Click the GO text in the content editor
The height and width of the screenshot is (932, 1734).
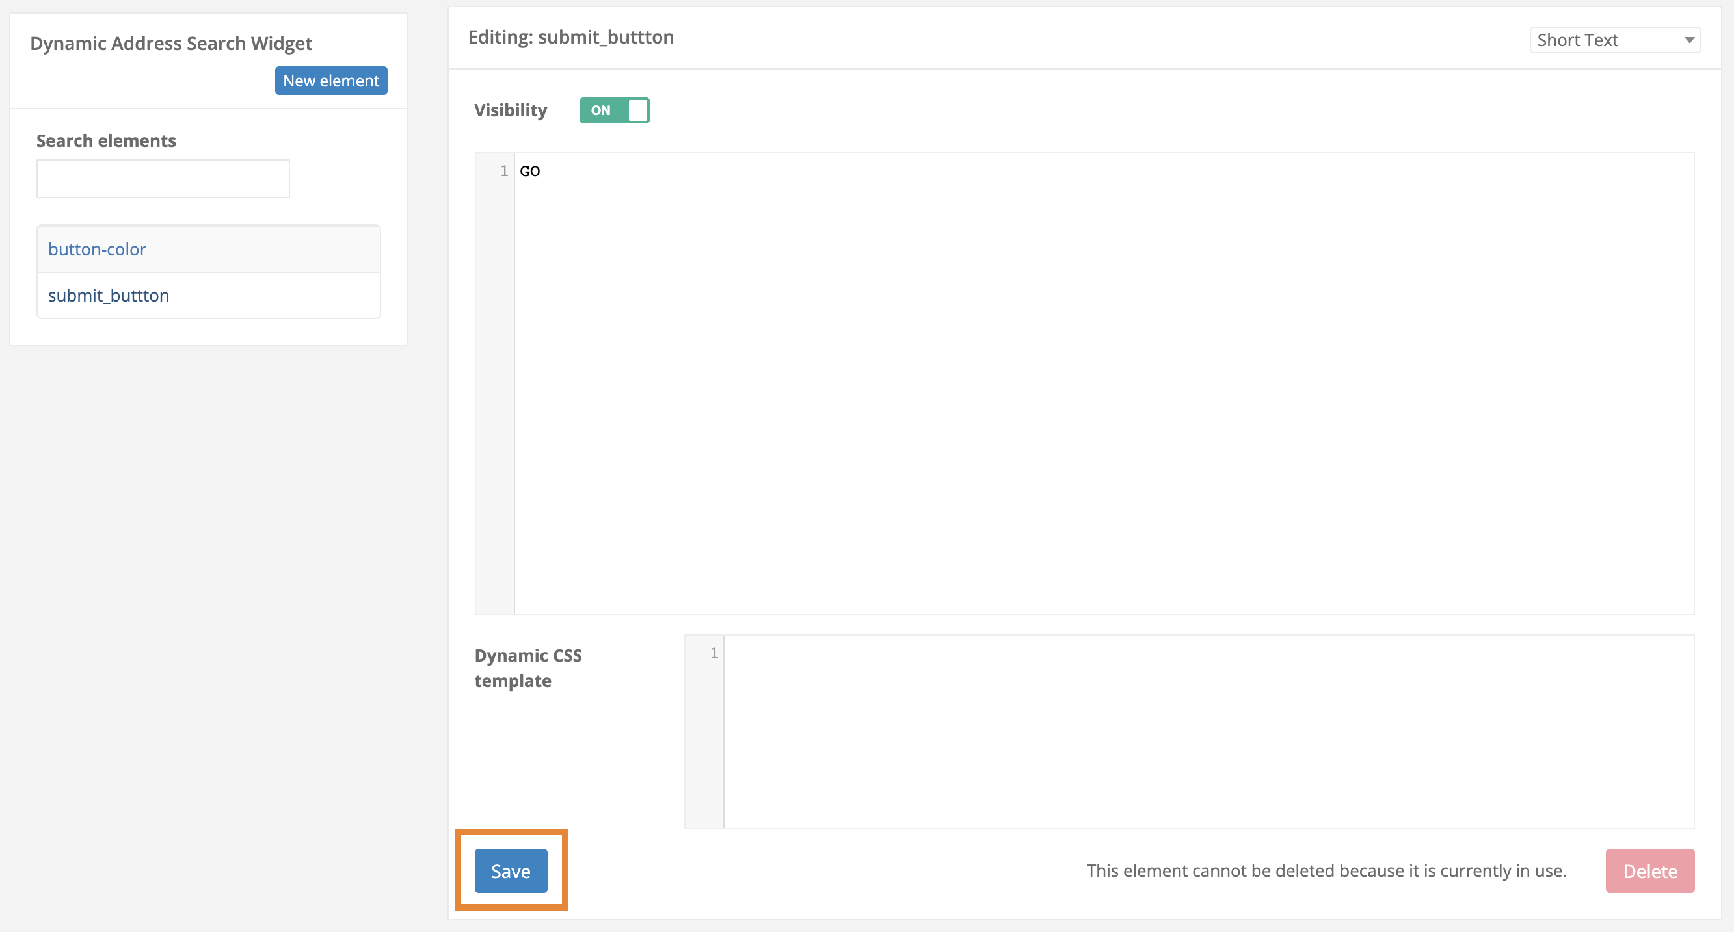531,171
